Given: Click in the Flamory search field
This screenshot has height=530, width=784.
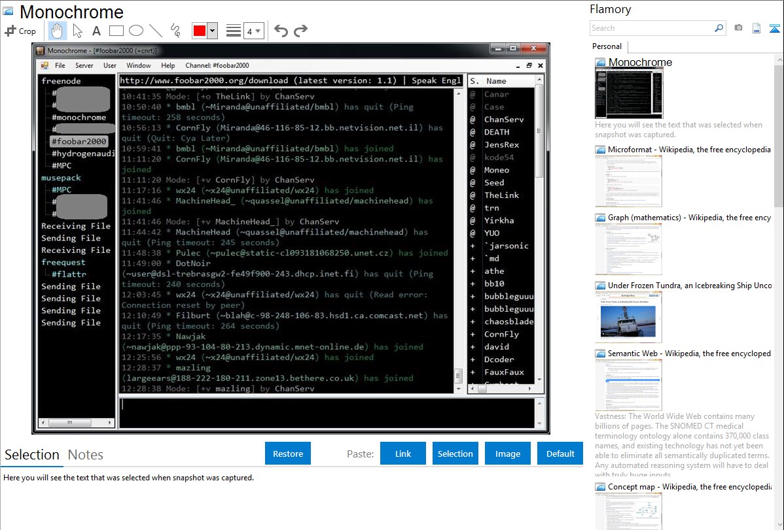Looking at the screenshot, I should (652, 28).
